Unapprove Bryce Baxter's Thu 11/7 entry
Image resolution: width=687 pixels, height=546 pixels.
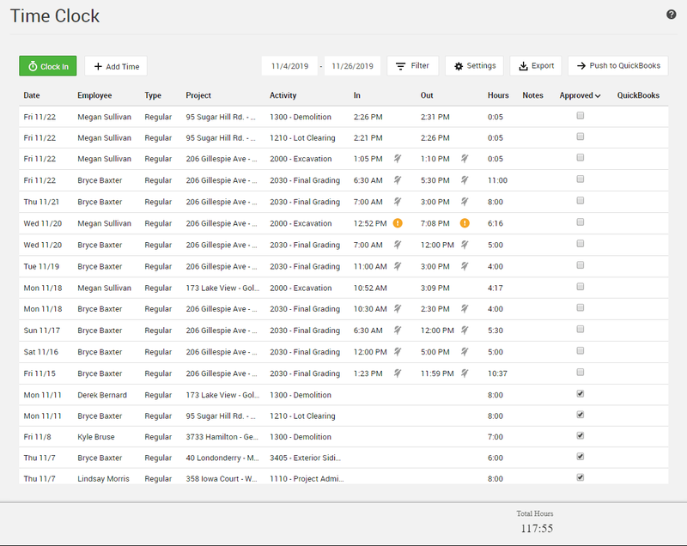[x=581, y=457]
